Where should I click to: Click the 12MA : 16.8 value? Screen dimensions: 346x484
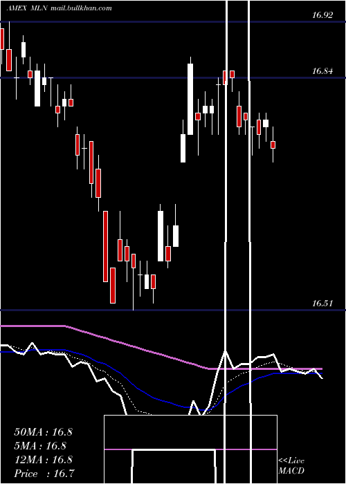click(x=43, y=460)
